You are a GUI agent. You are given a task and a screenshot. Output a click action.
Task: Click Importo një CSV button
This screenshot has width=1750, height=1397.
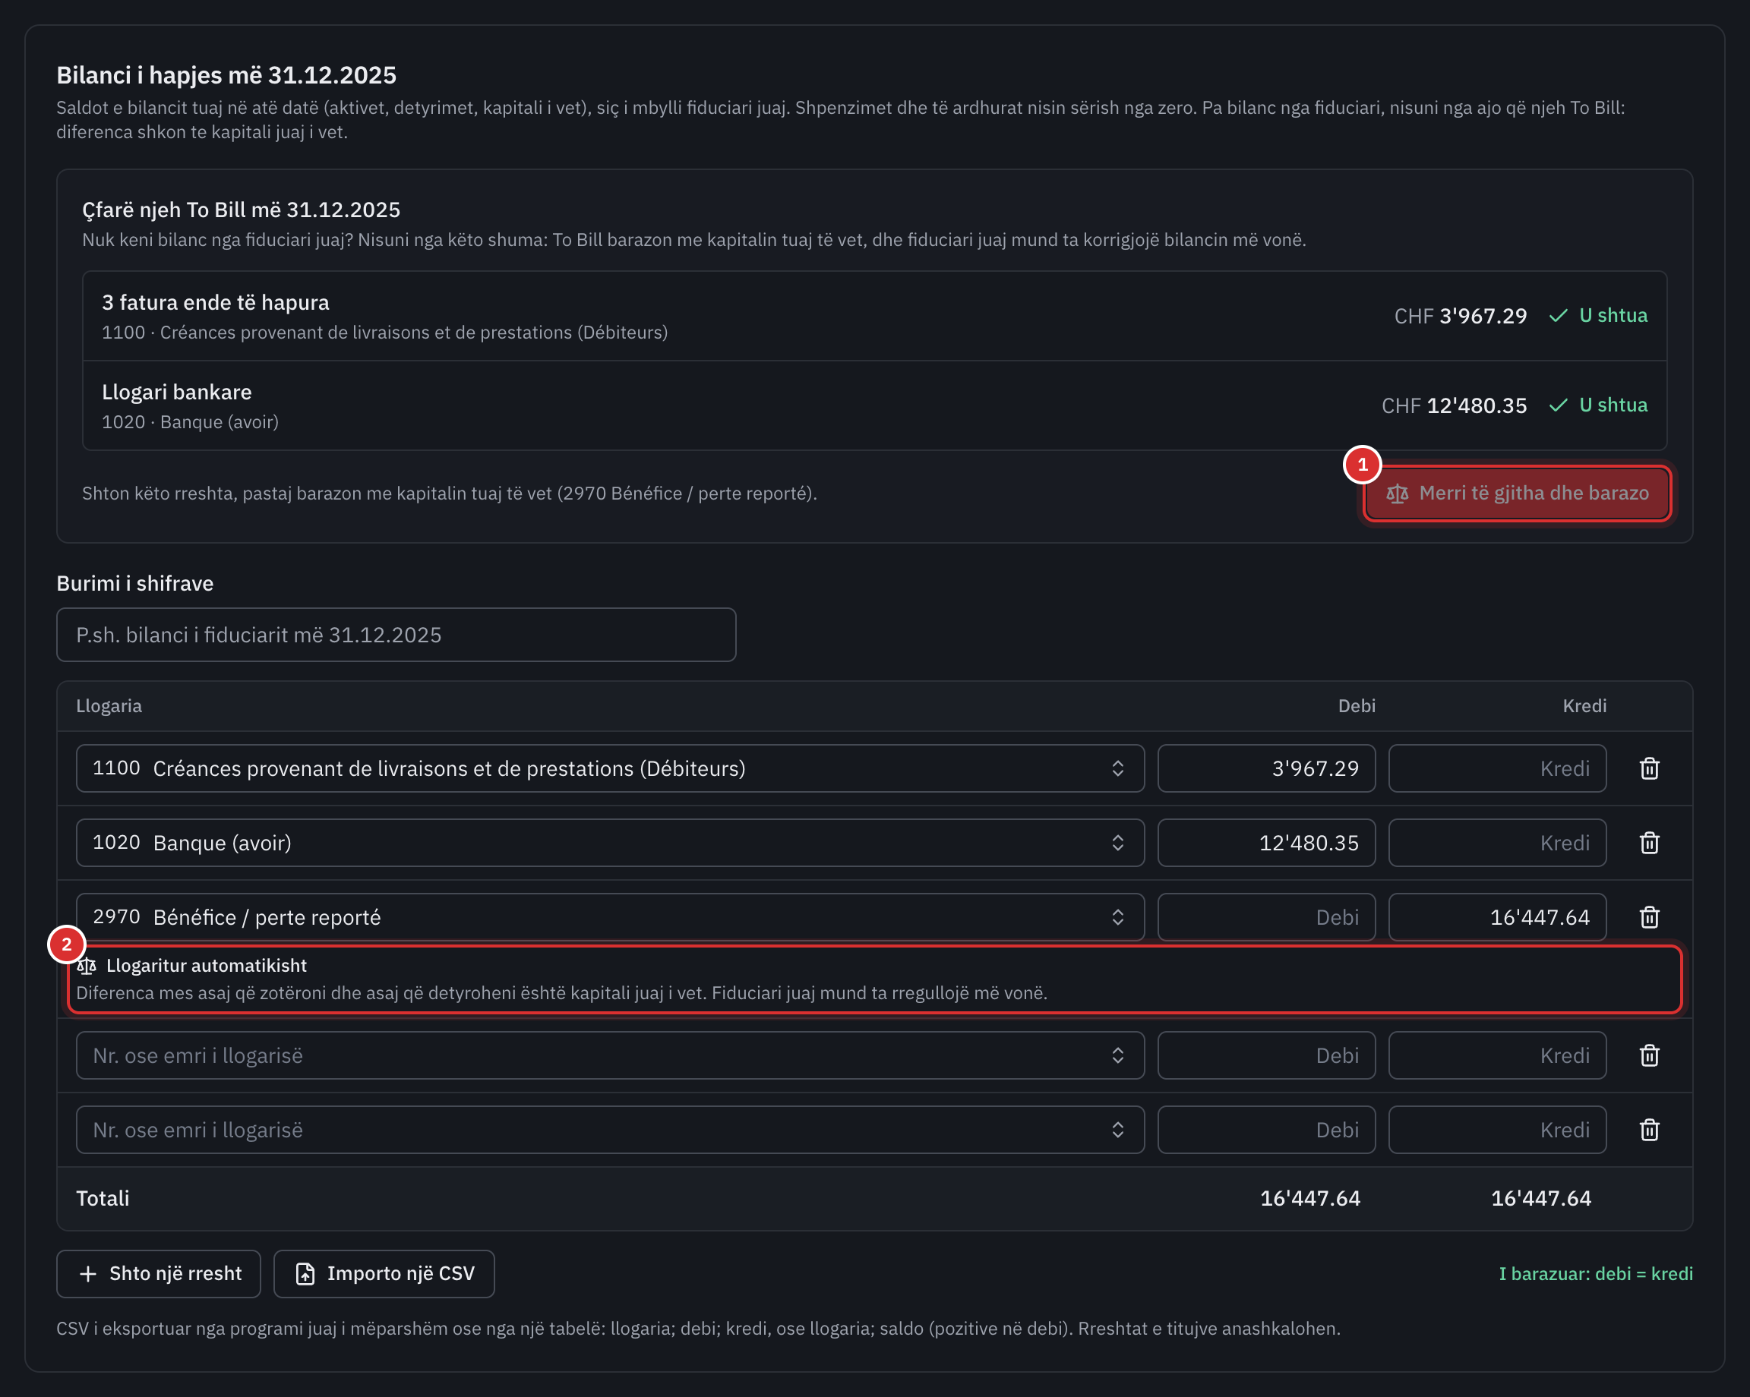(384, 1274)
